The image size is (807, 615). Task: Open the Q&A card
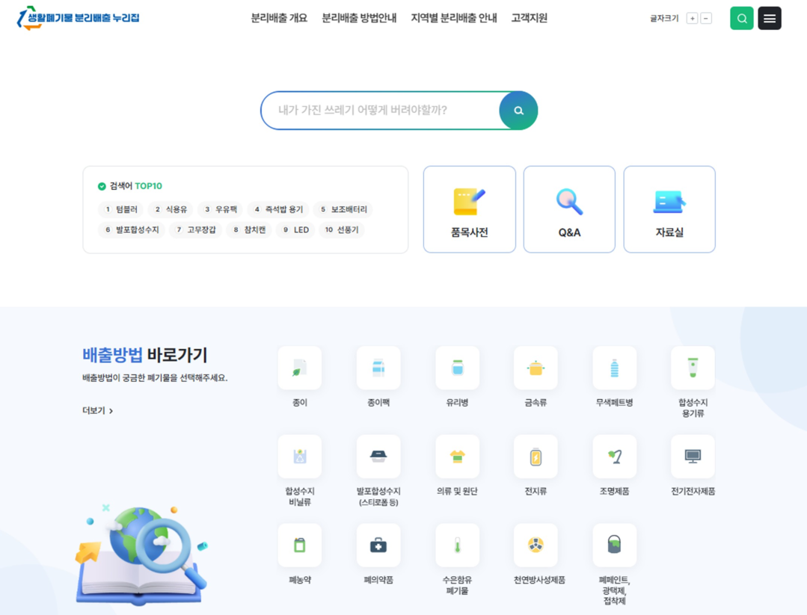(569, 209)
